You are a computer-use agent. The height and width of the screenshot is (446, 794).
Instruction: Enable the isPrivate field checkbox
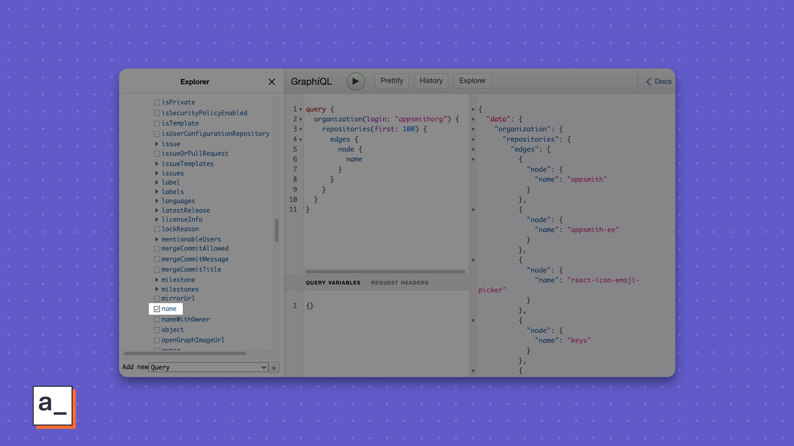click(157, 102)
